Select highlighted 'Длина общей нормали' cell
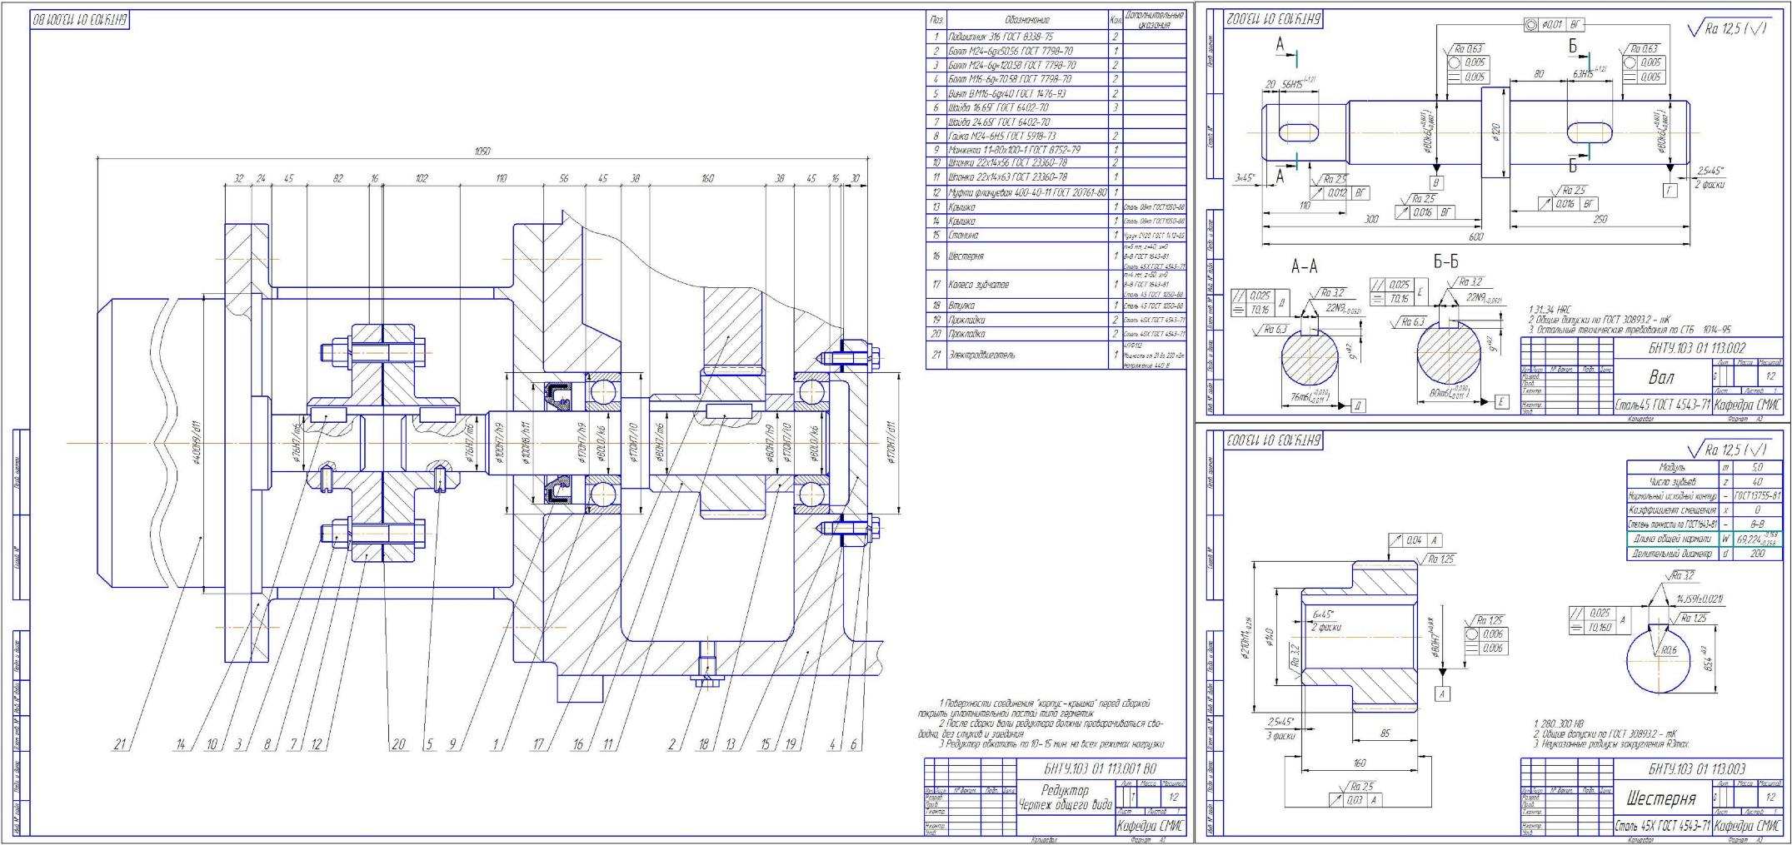Viewport: 1792px width, 845px height. pos(1672,539)
